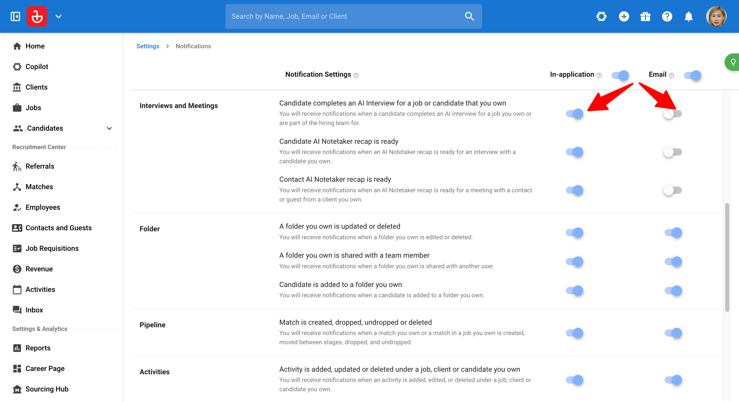Viewport: 739px width, 402px height.
Task: Enable email for Contact AI Notetaker recap
Action: (x=673, y=190)
